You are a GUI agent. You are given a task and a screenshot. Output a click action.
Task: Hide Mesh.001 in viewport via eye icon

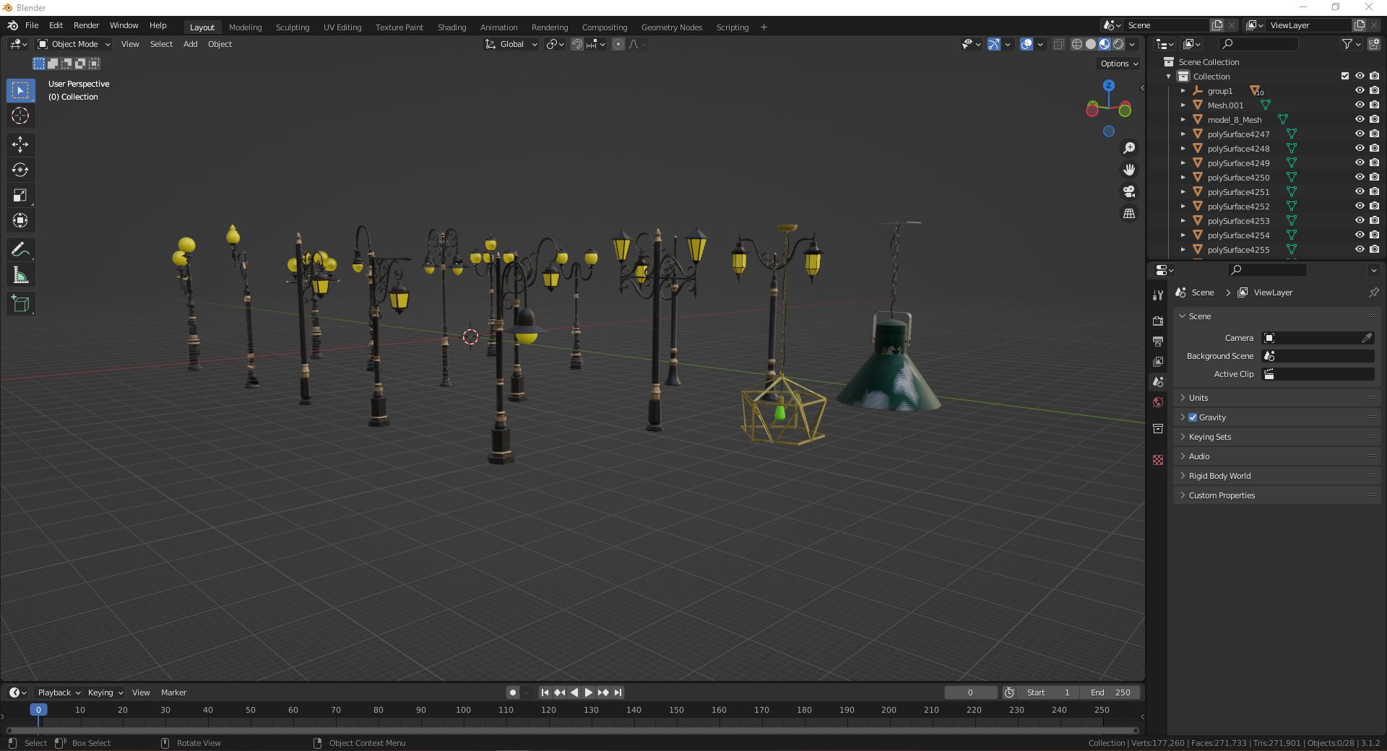coord(1359,105)
